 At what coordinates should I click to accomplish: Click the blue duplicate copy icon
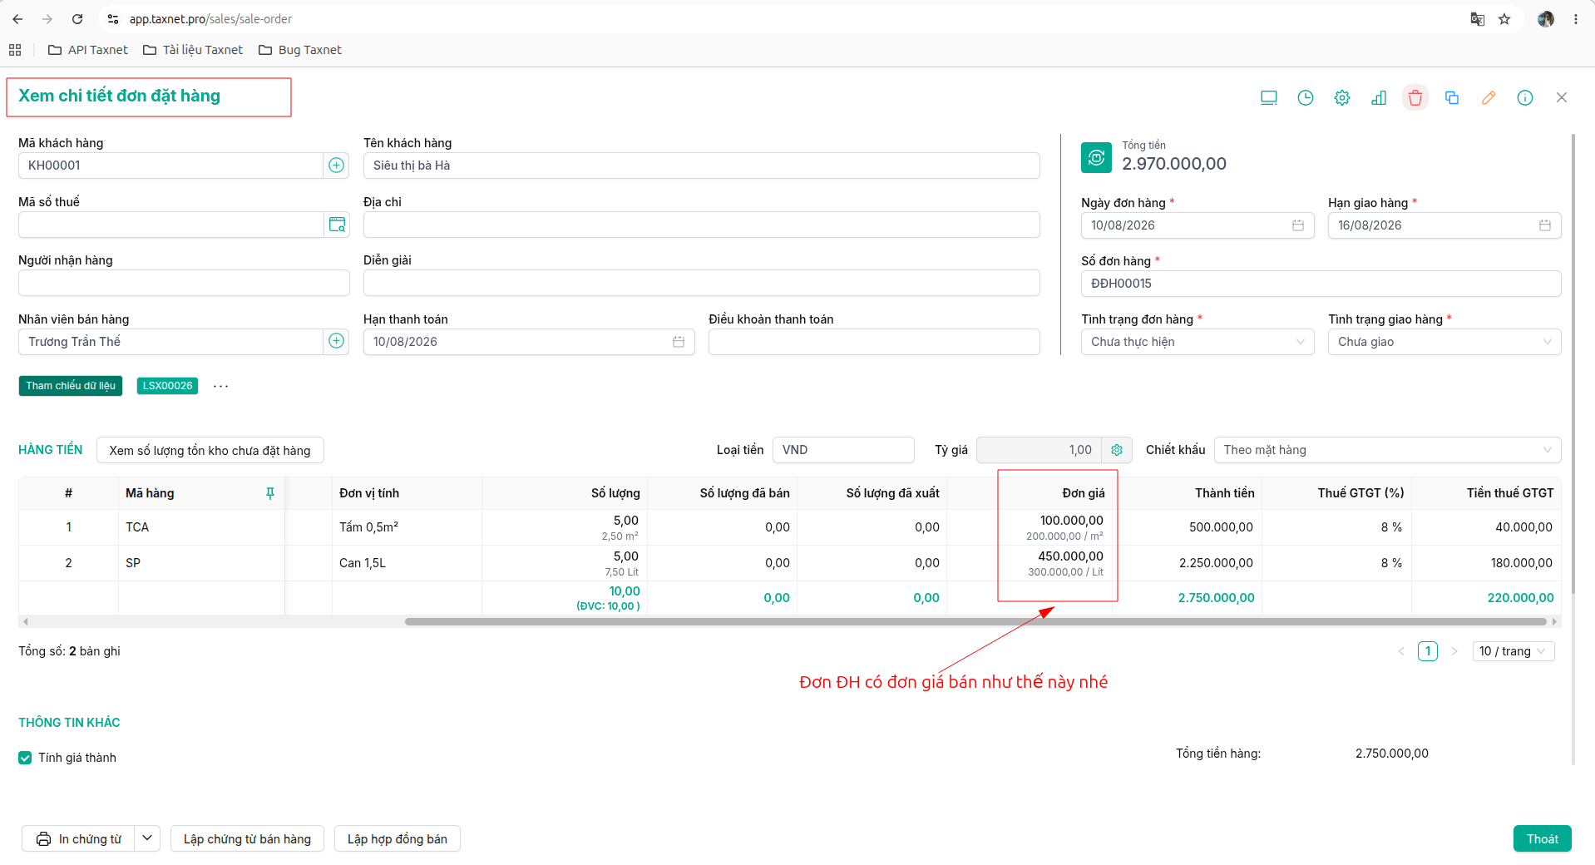1451,97
